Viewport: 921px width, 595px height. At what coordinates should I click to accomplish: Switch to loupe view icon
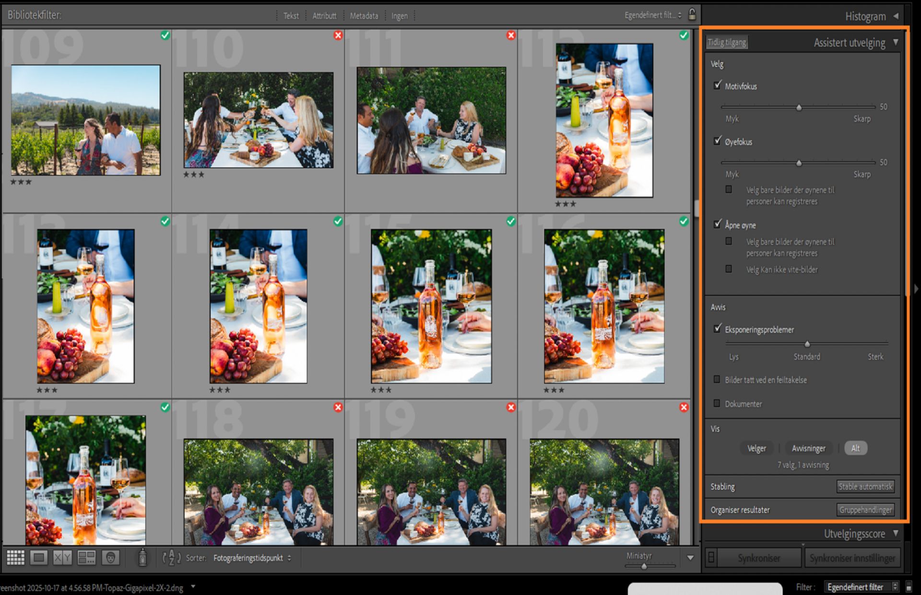coord(39,558)
